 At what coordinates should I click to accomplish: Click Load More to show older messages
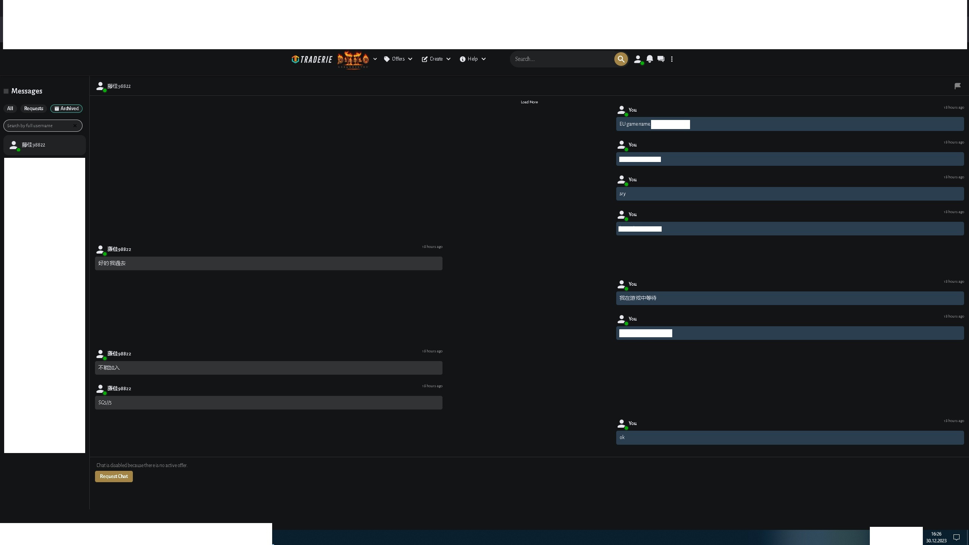coord(529,102)
